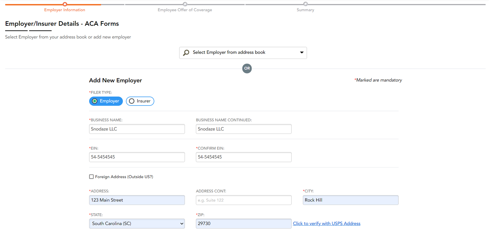489x230 pixels.
Task: Click the Confirm EIN input field
Action: (x=243, y=157)
